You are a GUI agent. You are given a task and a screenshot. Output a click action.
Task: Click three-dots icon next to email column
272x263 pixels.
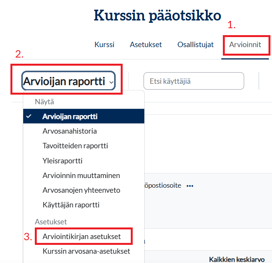[190, 186]
